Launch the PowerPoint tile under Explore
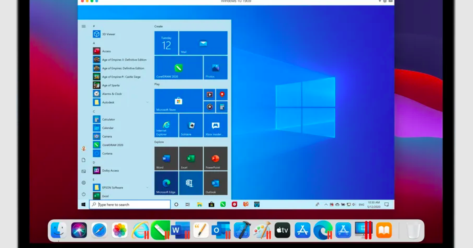This screenshot has width=473, height=248. [x=215, y=158]
